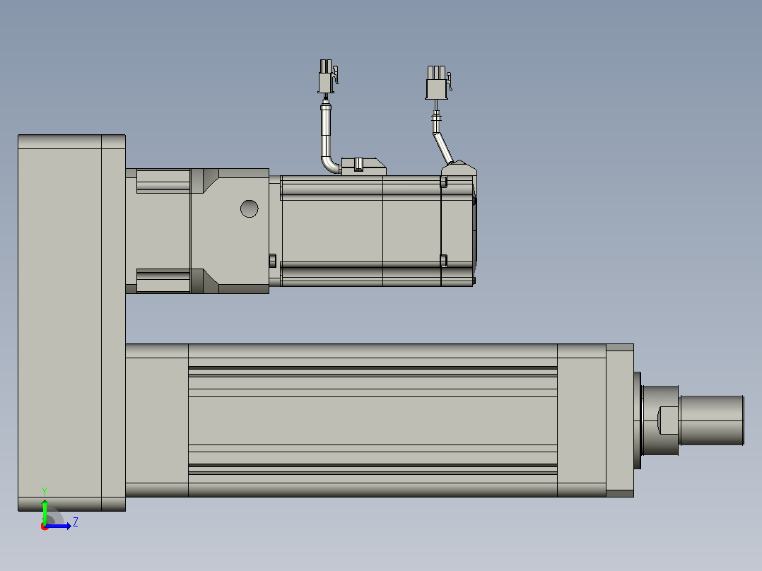Click the blue Z axis arrow of the triad

[x=58, y=526]
